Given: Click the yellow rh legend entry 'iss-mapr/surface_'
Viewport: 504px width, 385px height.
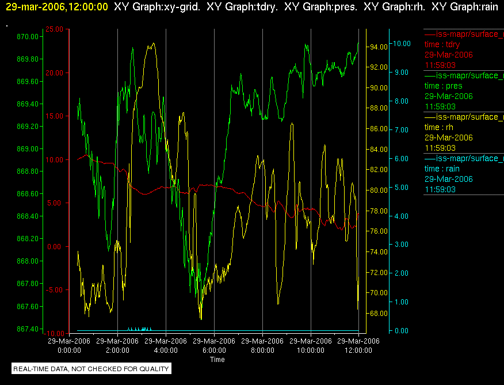Looking at the screenshot, I should tap(464, 117).
